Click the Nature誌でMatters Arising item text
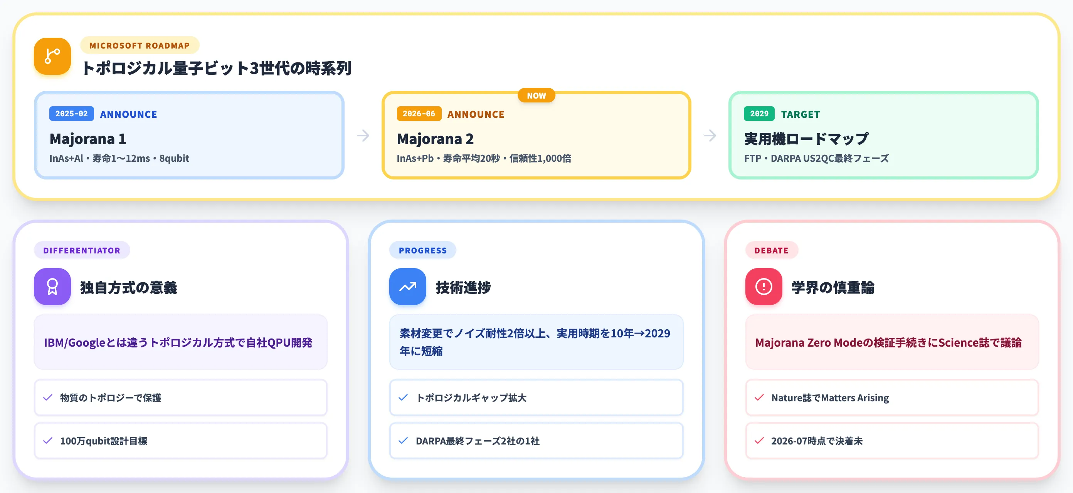 (x=830, y=397)
